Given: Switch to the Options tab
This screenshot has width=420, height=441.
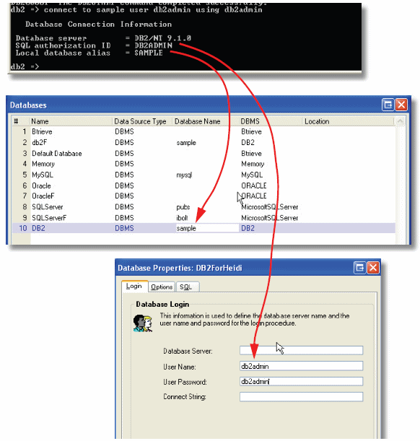Looking at the screenshot, I should coord(162,287).
